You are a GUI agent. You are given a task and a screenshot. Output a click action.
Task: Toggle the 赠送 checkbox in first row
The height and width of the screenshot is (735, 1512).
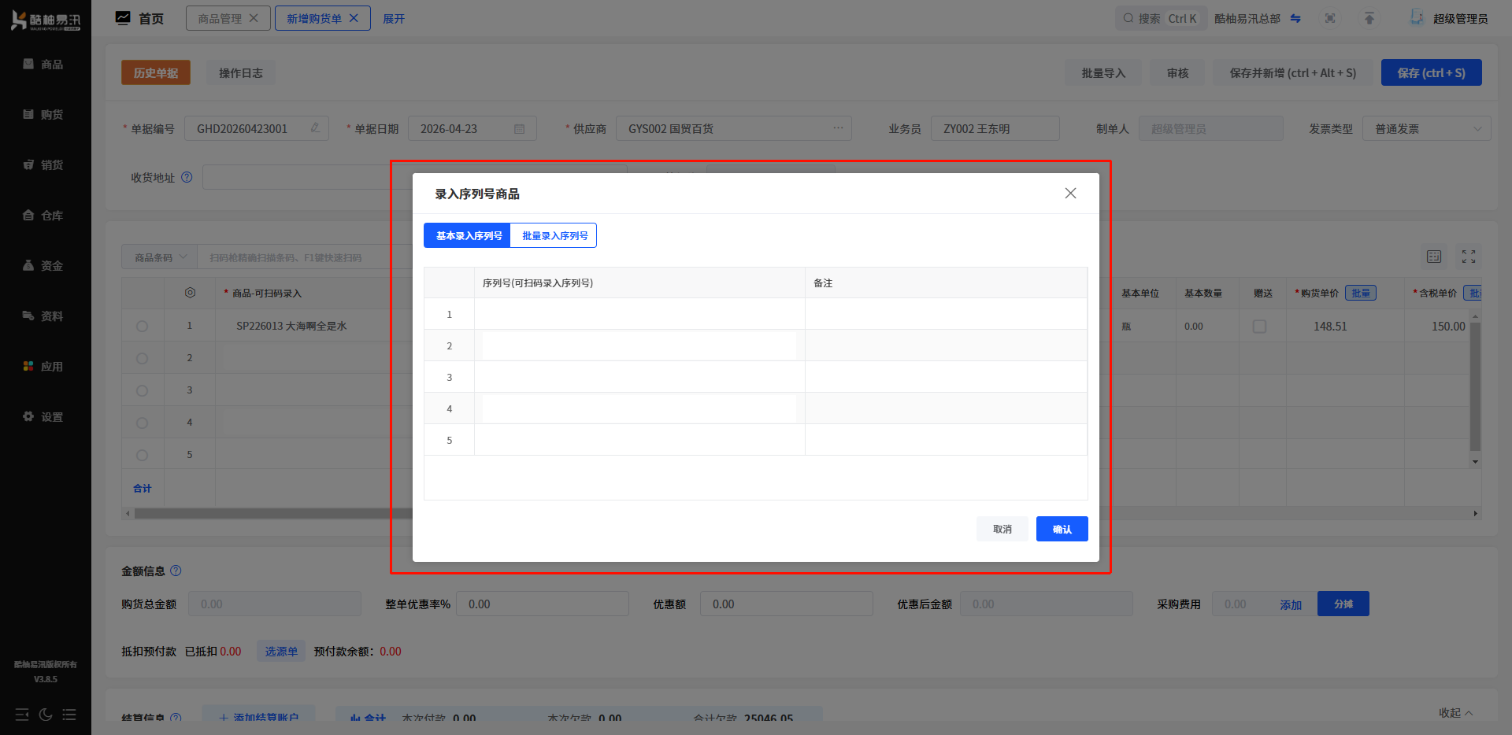(1259, 327)
